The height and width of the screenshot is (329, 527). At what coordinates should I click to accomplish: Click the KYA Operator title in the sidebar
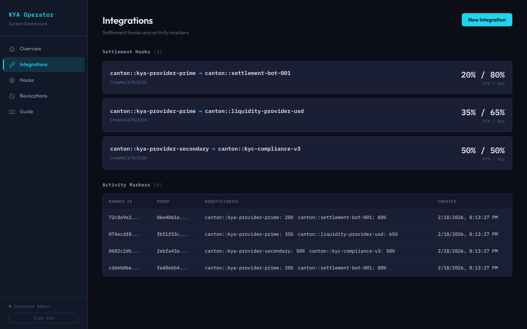pyautogui.click(x=31, y=15)
